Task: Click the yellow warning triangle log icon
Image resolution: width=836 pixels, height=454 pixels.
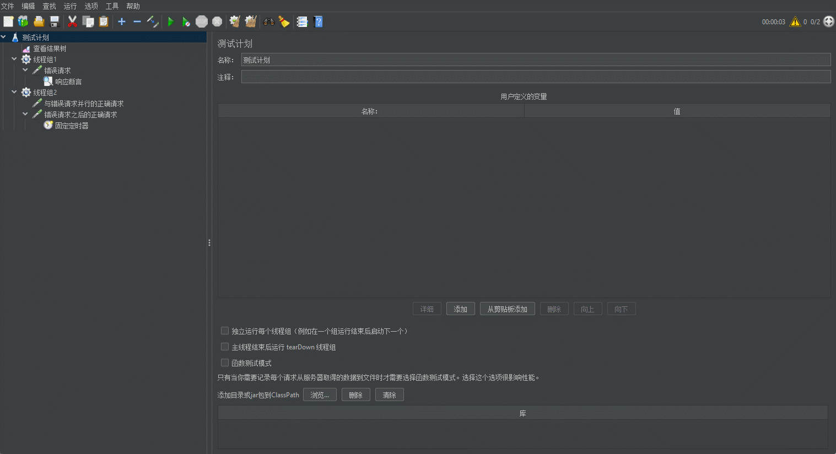Action: tap(795, 22)
